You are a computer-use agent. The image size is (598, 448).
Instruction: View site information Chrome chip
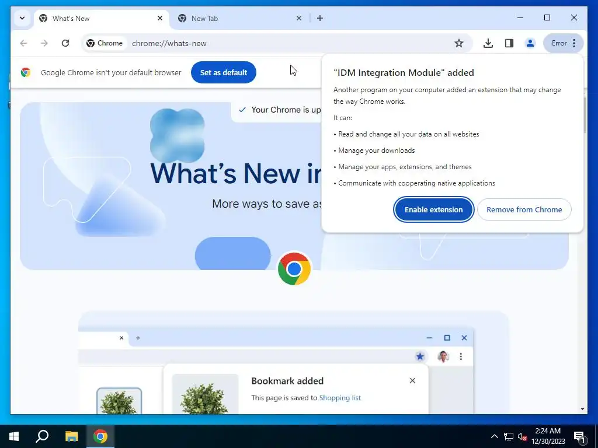pyautogui.click(x=105, y=43)
